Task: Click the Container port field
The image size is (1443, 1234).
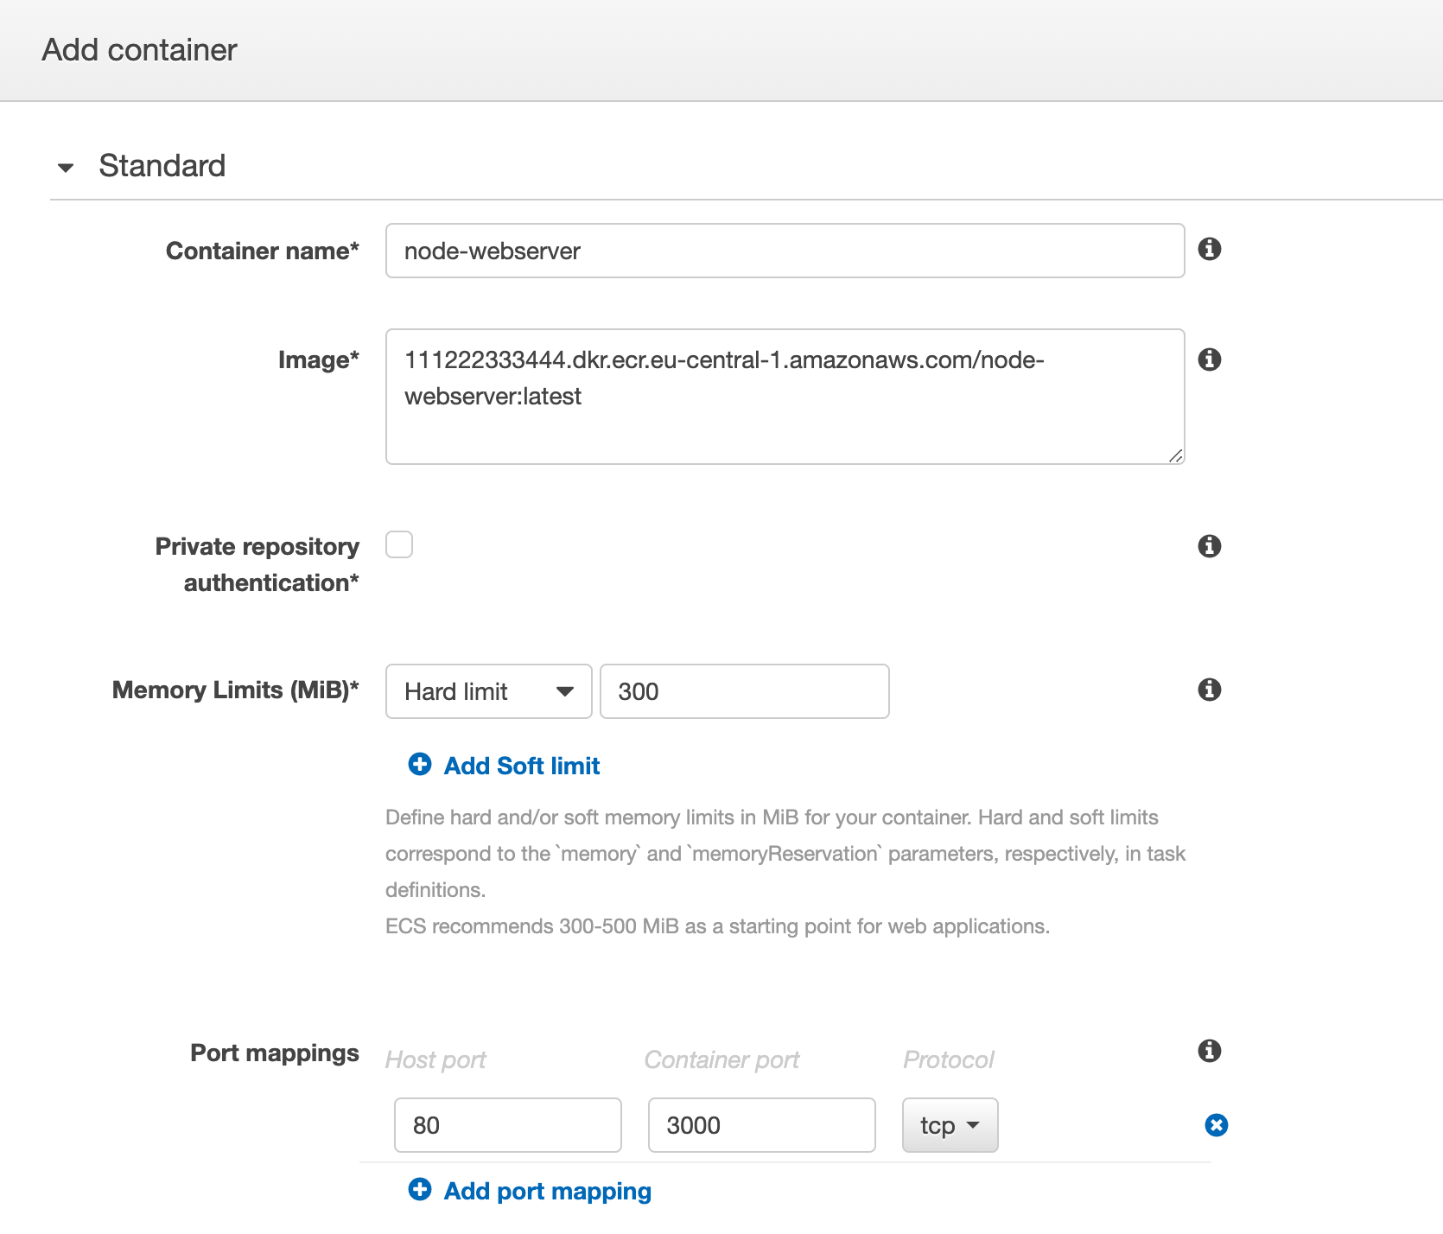Action: click(x=761, y=1125)
